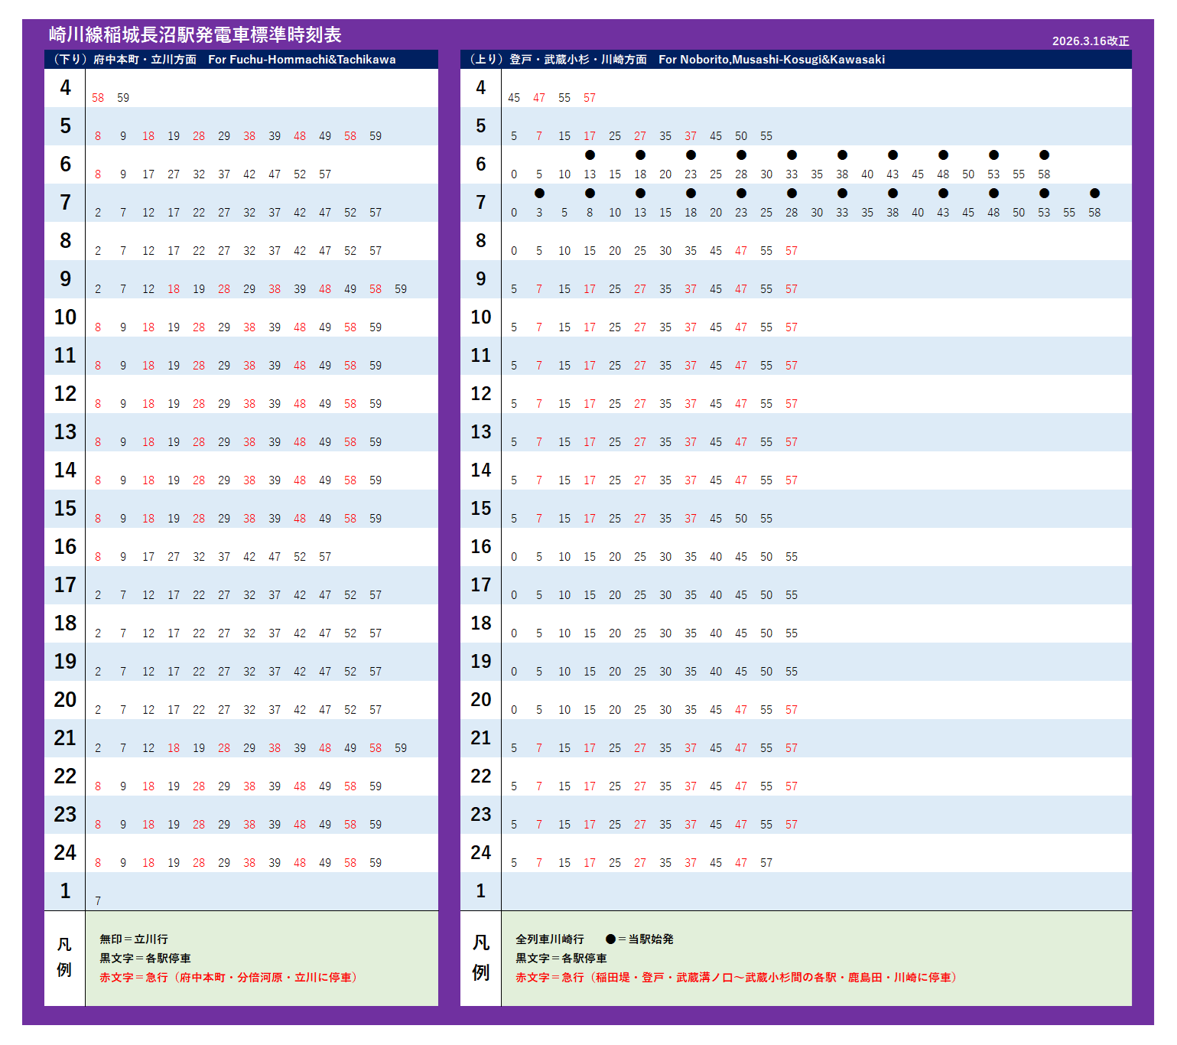
Task: Click the black dot in the inbound legend
Action: coord(610,939)
